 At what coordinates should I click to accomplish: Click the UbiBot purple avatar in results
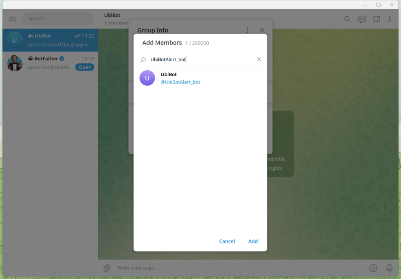click(x=147, y=78)
